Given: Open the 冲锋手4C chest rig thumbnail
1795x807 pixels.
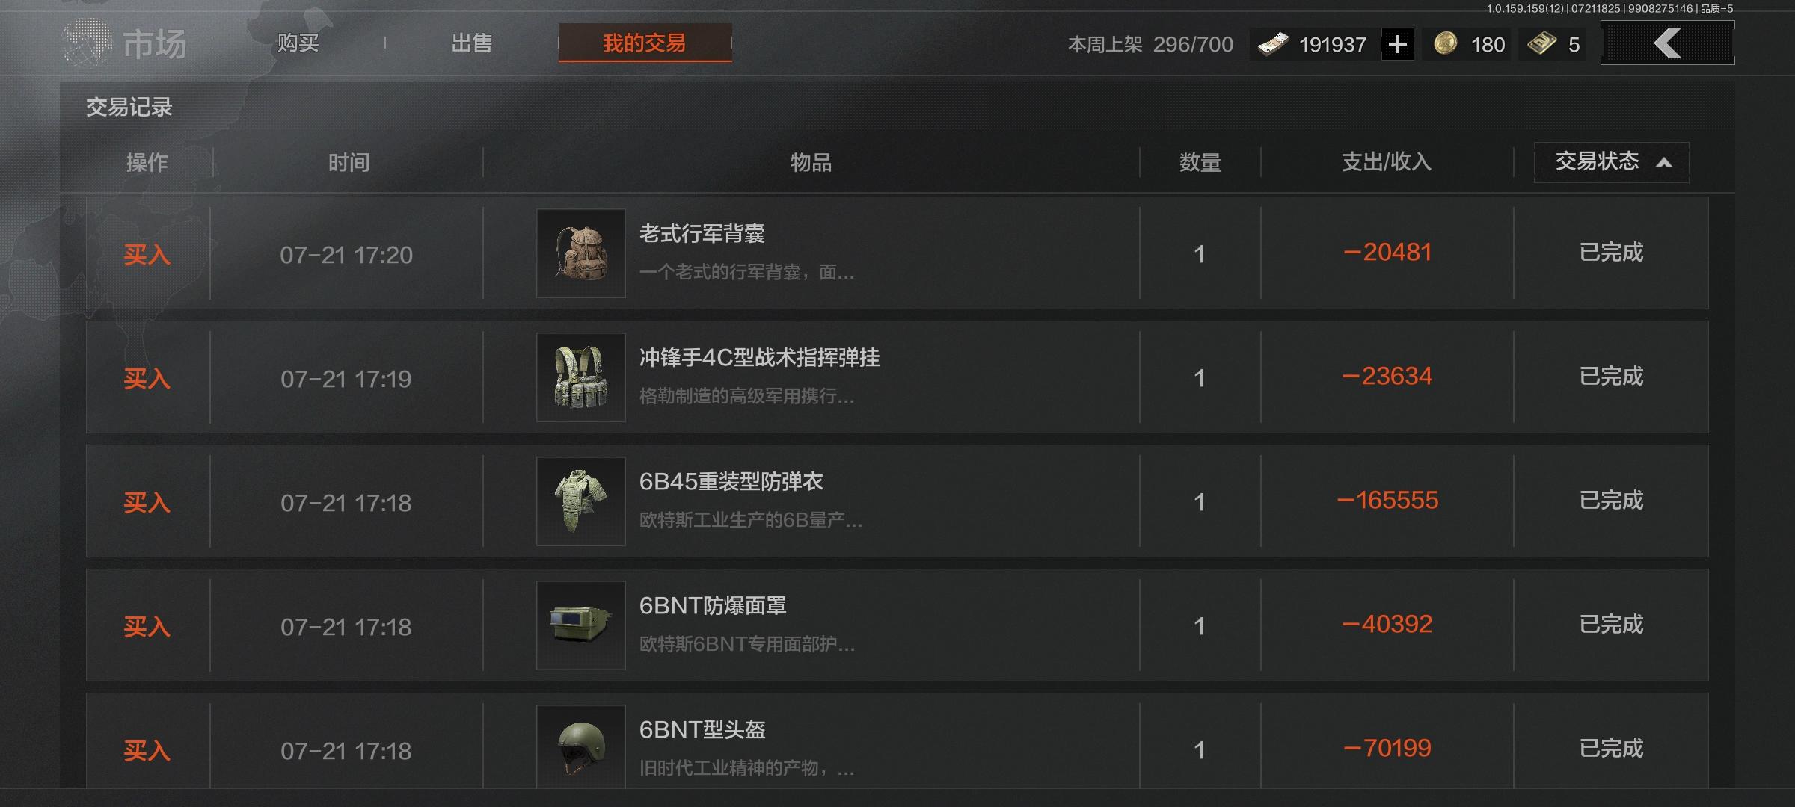Looking at the screenshot, I should [x=581, y=377].
